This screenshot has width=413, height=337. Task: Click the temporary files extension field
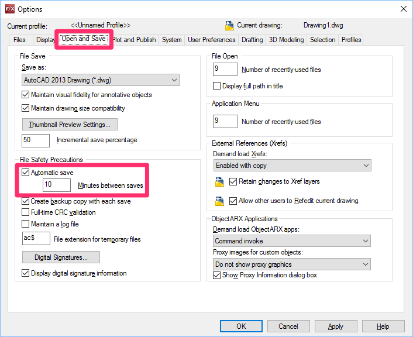(36, 239)
